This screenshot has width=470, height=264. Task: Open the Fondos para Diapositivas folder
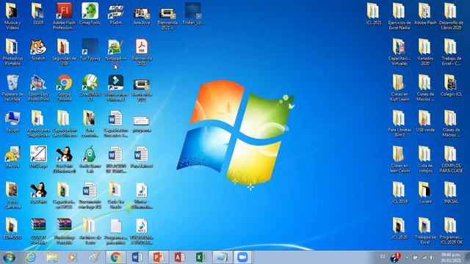(38, 124)
